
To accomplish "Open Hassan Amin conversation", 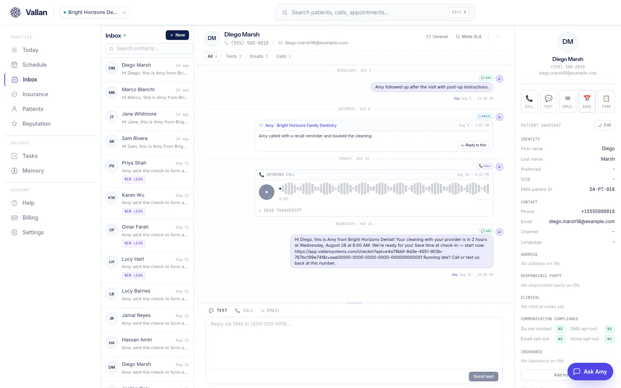I will coord(147,344).
